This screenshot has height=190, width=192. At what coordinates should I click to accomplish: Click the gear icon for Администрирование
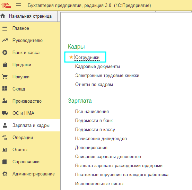(5, 174)
